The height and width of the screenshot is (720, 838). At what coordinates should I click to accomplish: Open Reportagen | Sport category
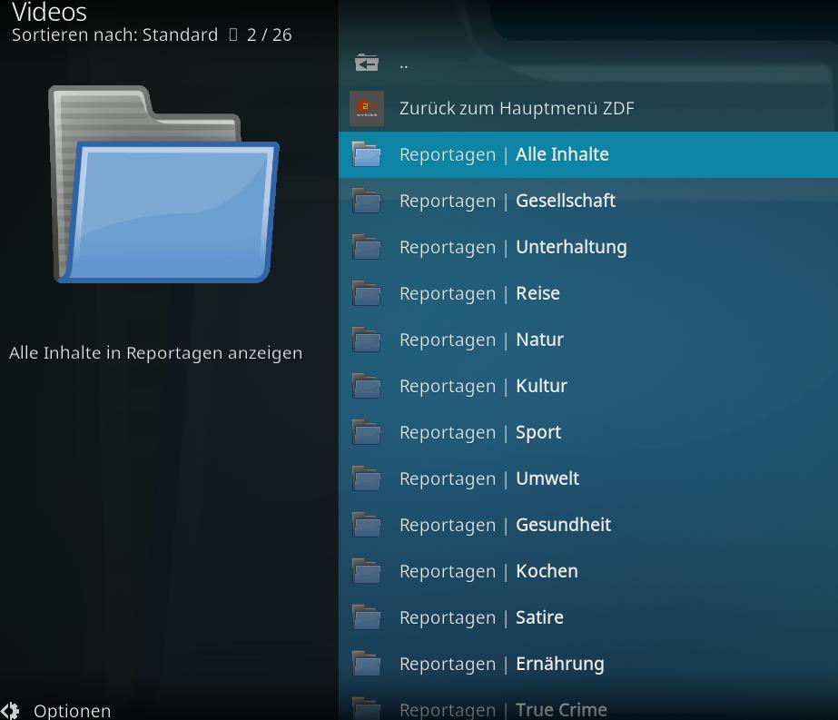[588, 432]
